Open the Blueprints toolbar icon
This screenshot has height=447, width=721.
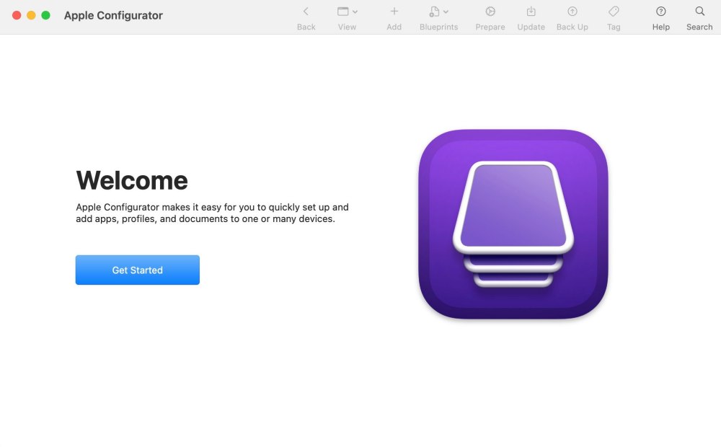434,12
